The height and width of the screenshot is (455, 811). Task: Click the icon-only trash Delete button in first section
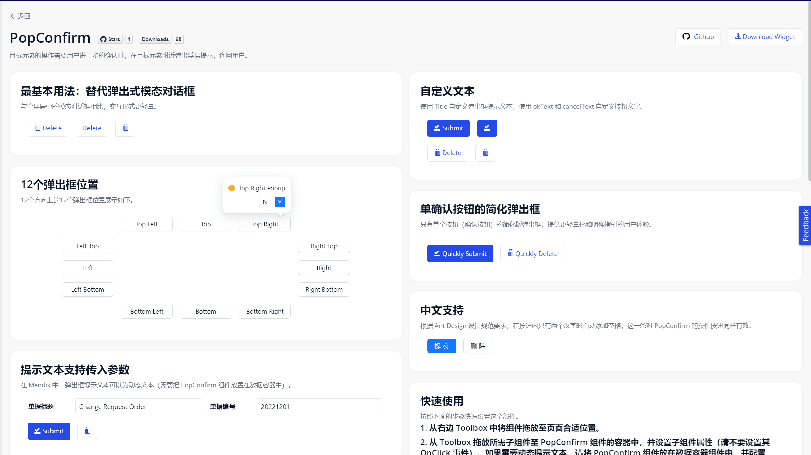(125, 128)
